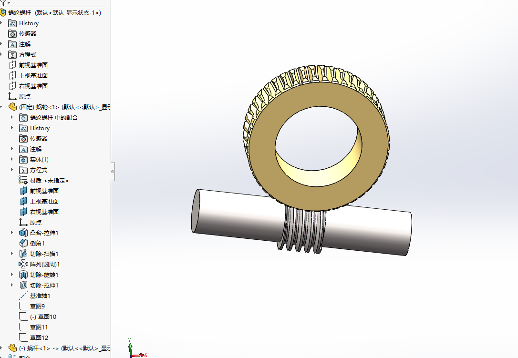518x358 pixels.
Task: Click the top-level 方程式 equations folder icon
Action: pos(12,55)
